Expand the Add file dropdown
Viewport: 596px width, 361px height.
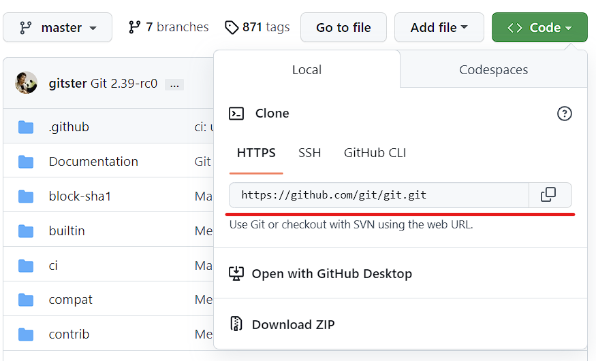click(x=439, y=27)
